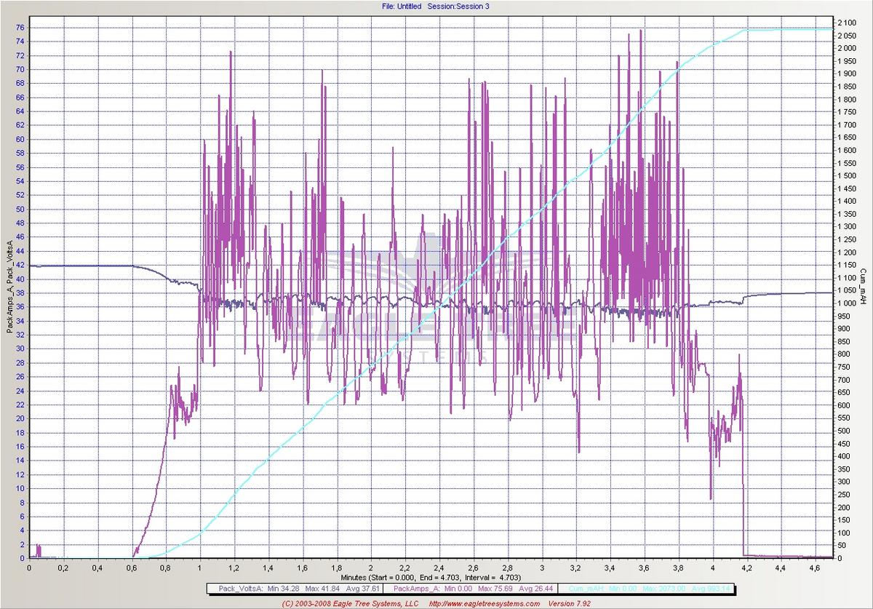Open the eagletreesystems.com link
This screenshot has width=873, height=609.
click(x=485, y=603)
